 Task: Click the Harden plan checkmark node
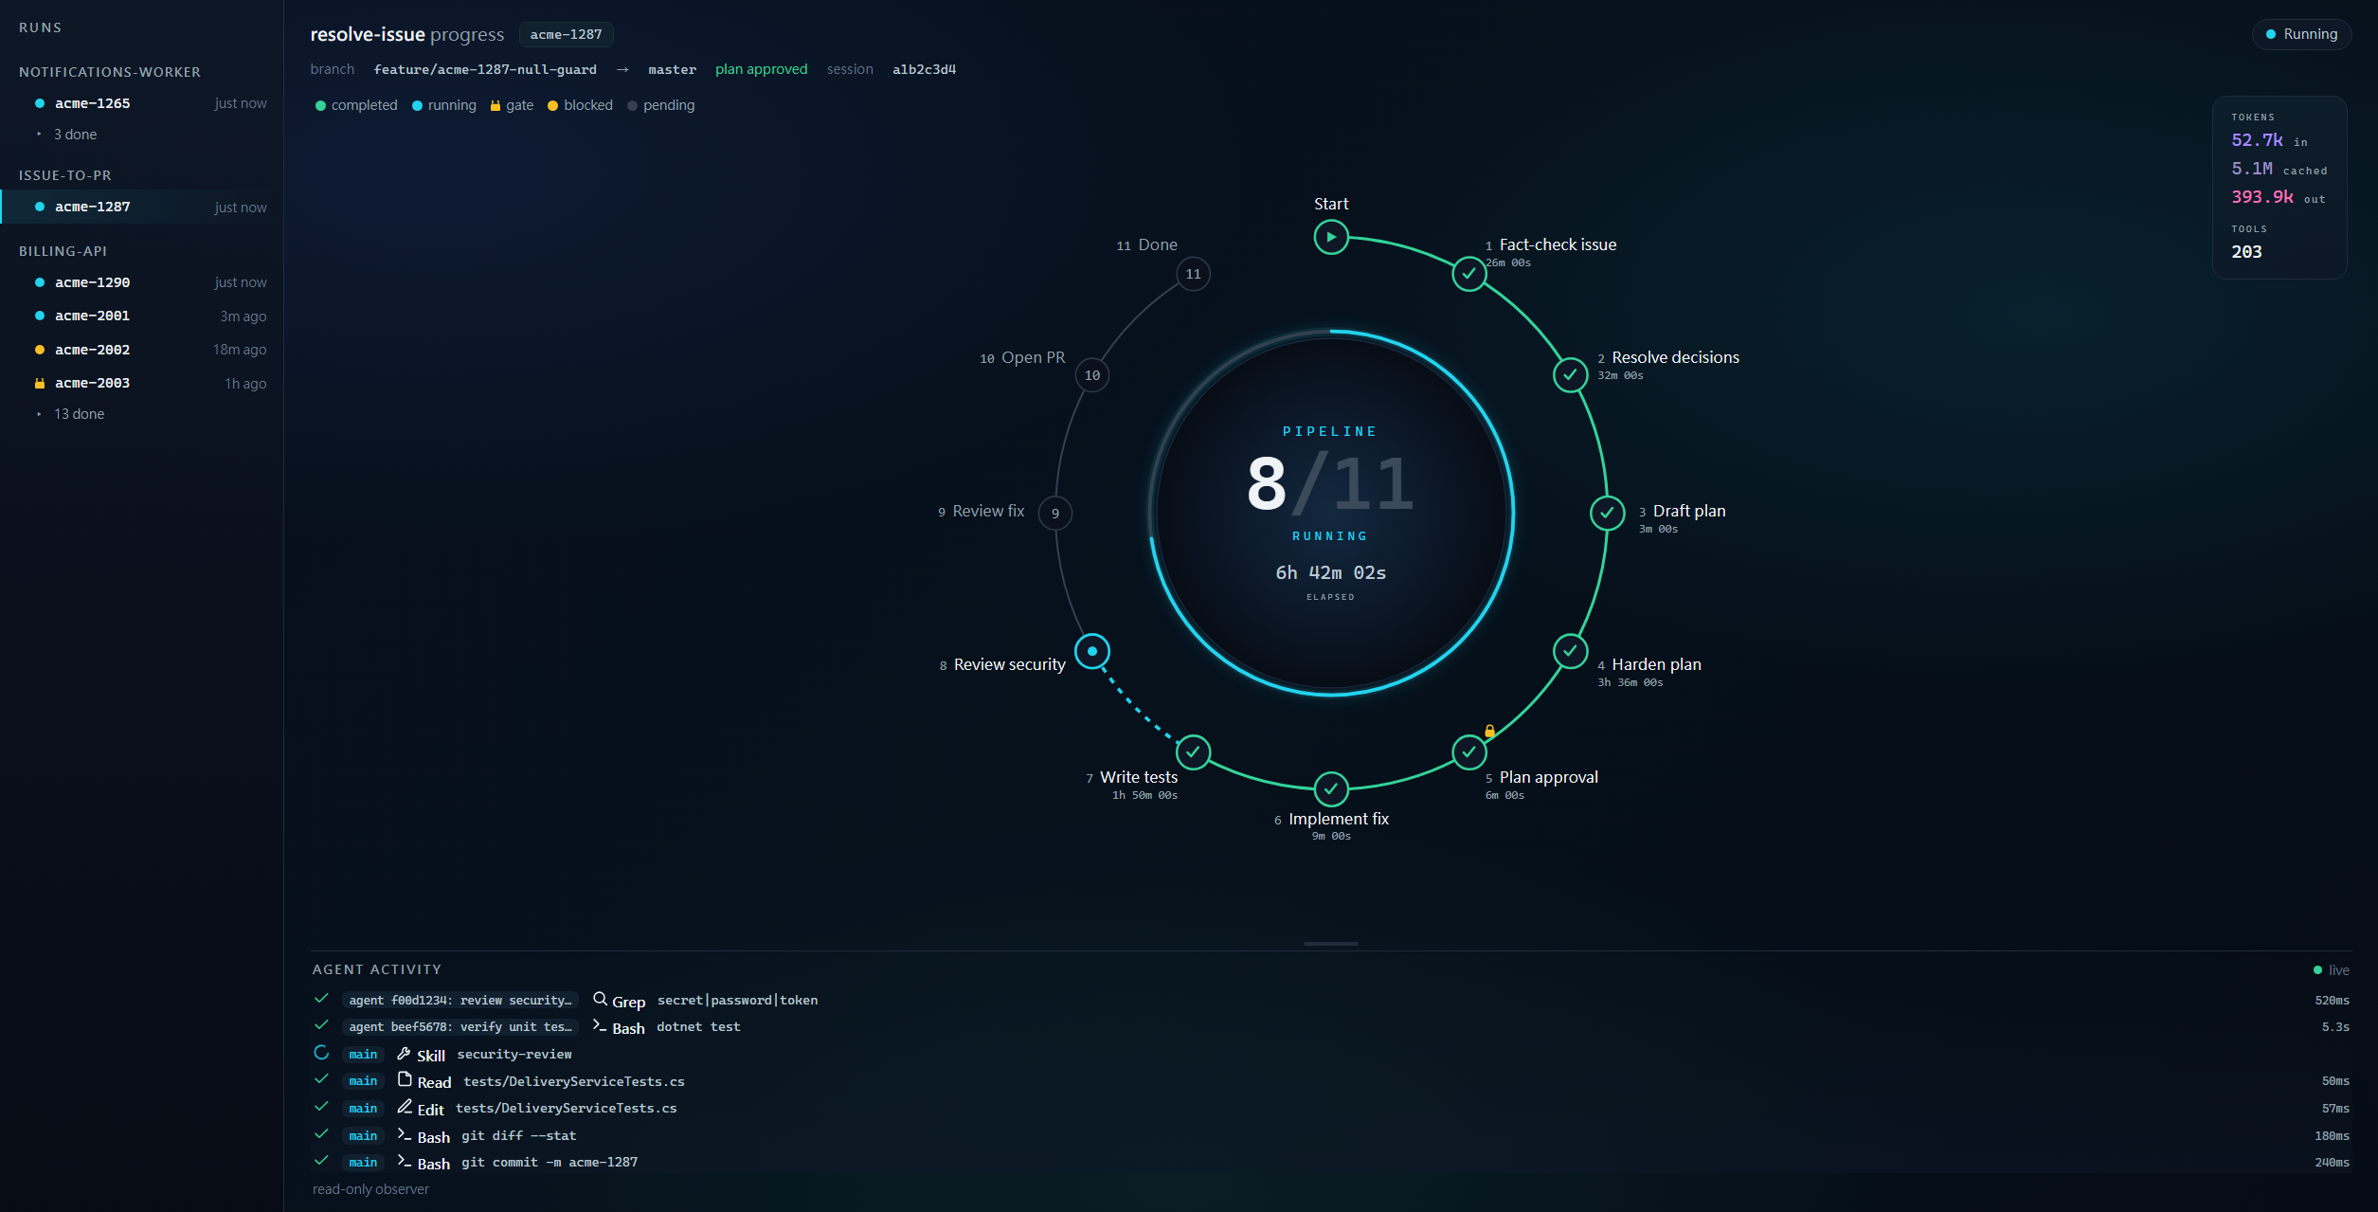[x=1570, y=651]
